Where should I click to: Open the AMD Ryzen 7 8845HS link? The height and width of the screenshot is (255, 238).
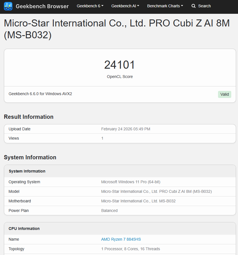(x=121, y=239)
